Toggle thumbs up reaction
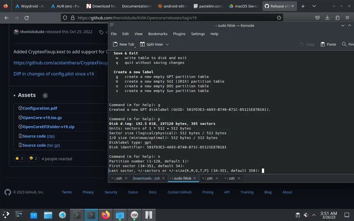The width and height of the screenshot is (354, 221). point(19,158)
